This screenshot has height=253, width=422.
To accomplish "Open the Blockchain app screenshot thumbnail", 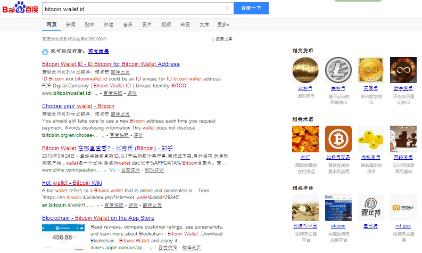I will coord(63,237).
